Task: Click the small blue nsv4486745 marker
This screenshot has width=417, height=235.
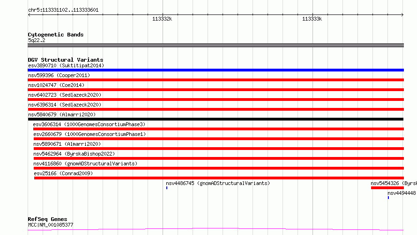Action: click(x=167, y=188)
